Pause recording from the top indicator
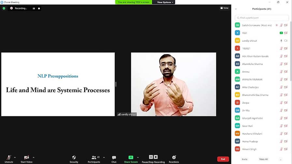This screenshot has height=164, width=292. 34,8
